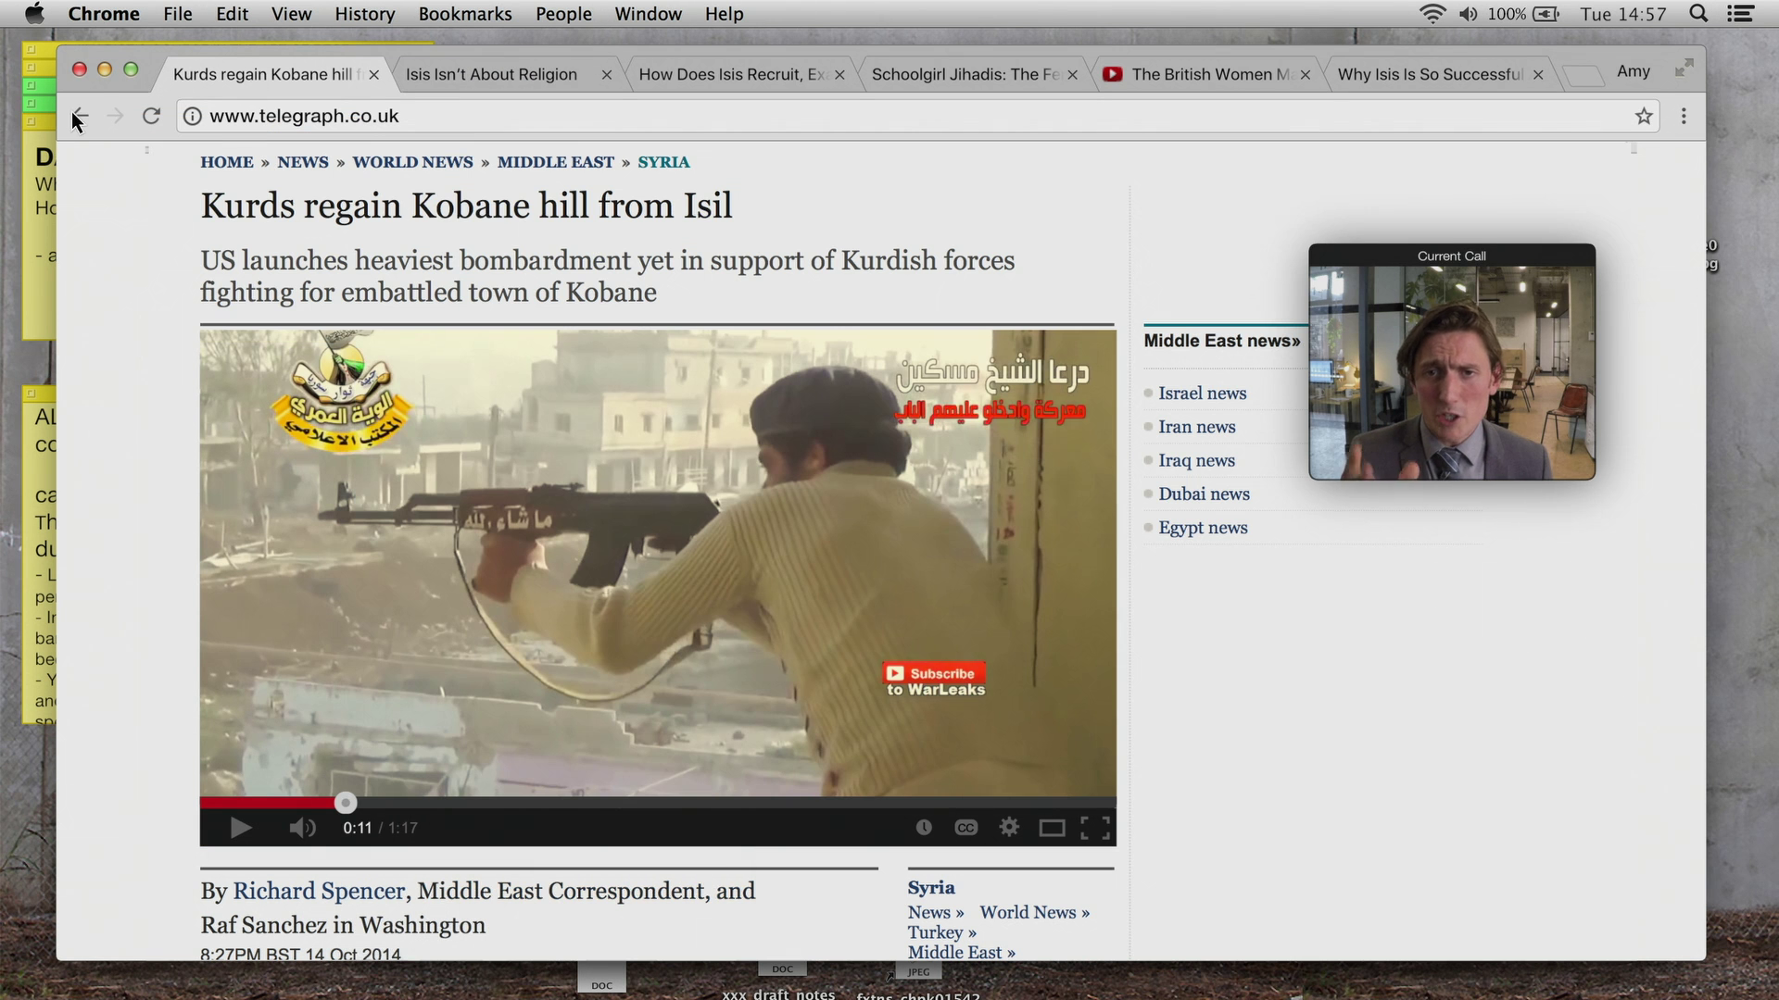Open Chrome three-dot menu
The height and width of the screenshot is (1000, 1779).
coord(1684,117)
